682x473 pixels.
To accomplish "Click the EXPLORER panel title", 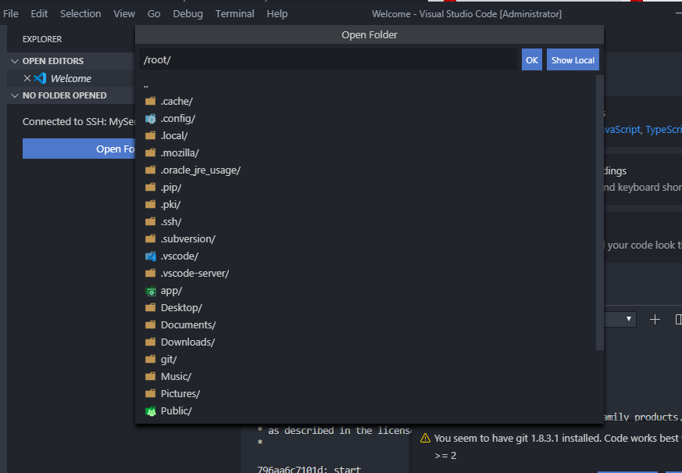I will tap(42, 39).
